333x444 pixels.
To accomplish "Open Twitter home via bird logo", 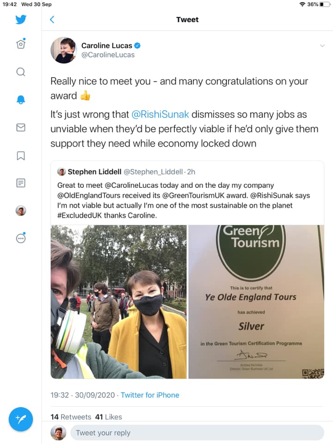I will point(21,19).
